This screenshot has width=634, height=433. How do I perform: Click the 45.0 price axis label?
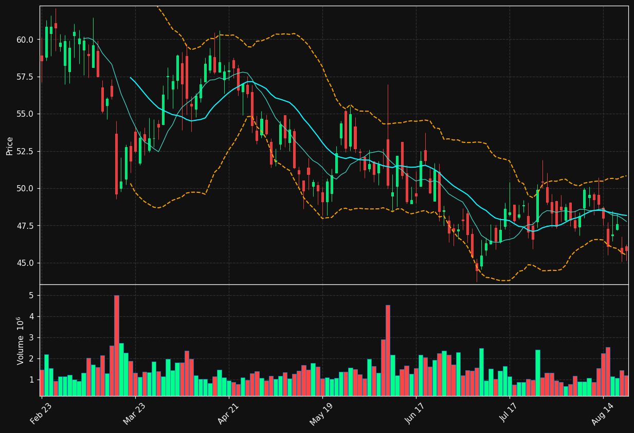pos(25,263)
